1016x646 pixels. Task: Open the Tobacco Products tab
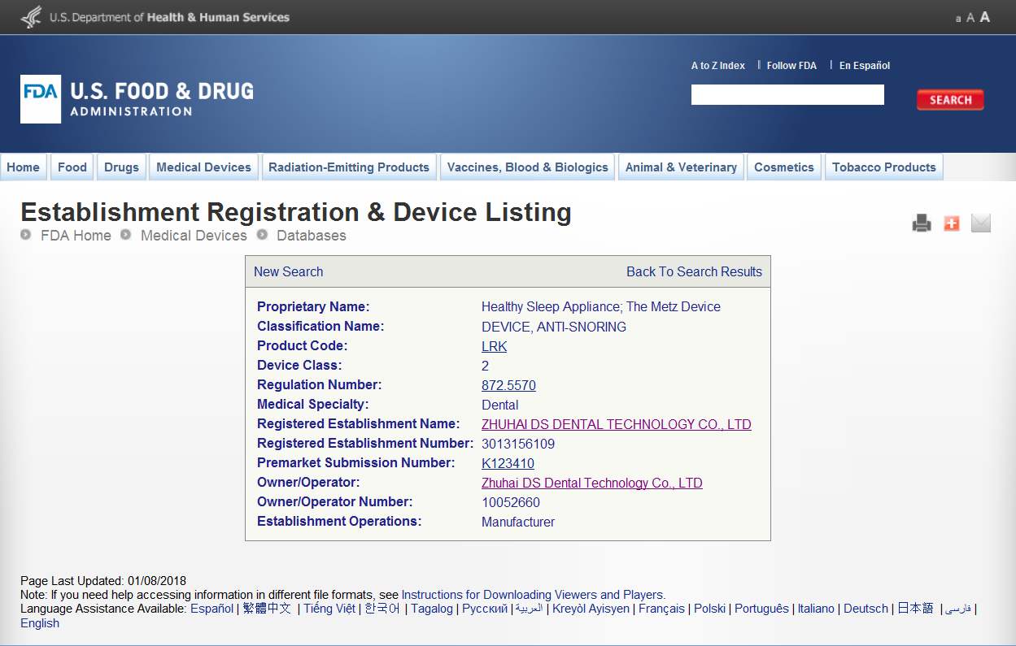884,167
